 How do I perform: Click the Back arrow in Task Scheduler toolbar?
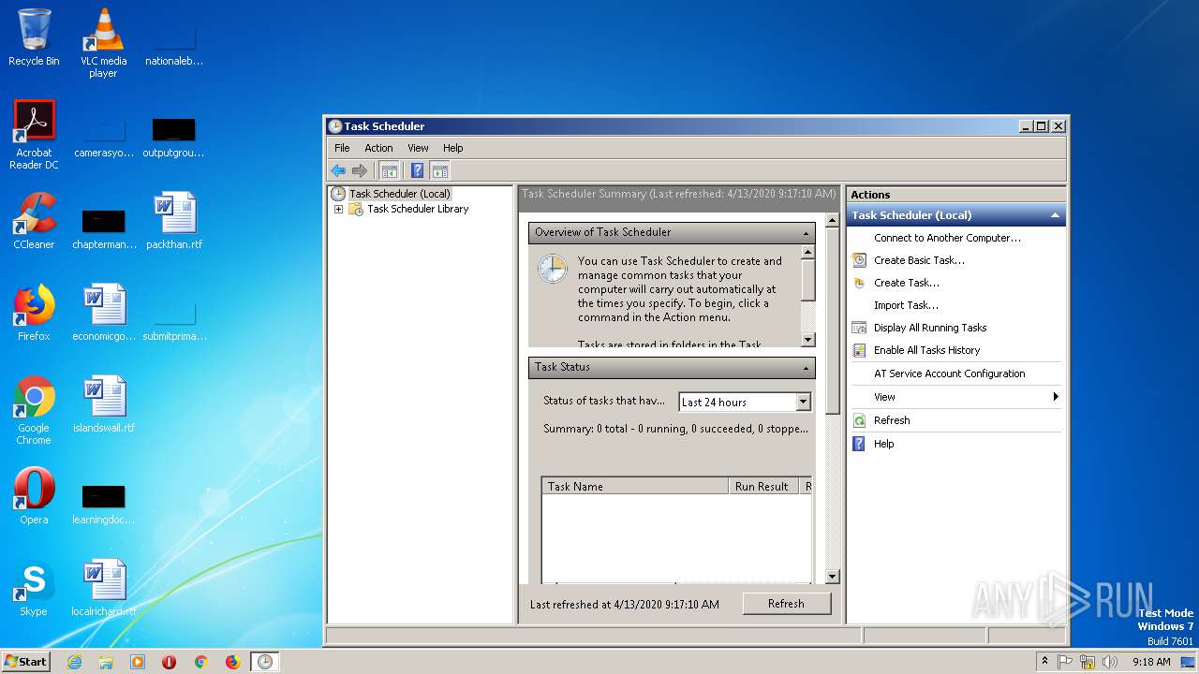pos(338,170)
